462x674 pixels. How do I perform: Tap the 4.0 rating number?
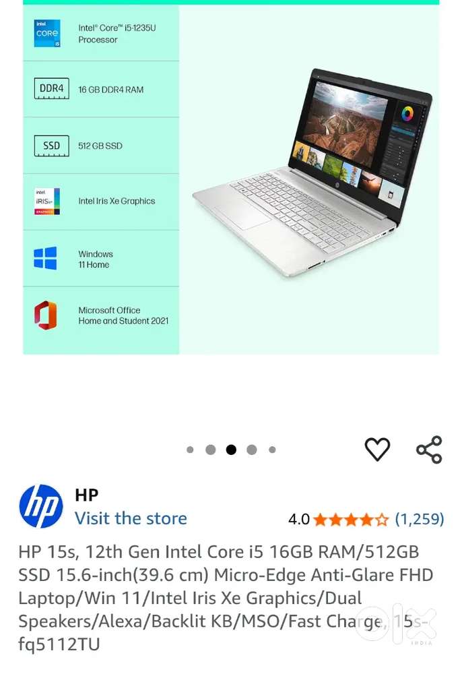[x=299, y=519]
